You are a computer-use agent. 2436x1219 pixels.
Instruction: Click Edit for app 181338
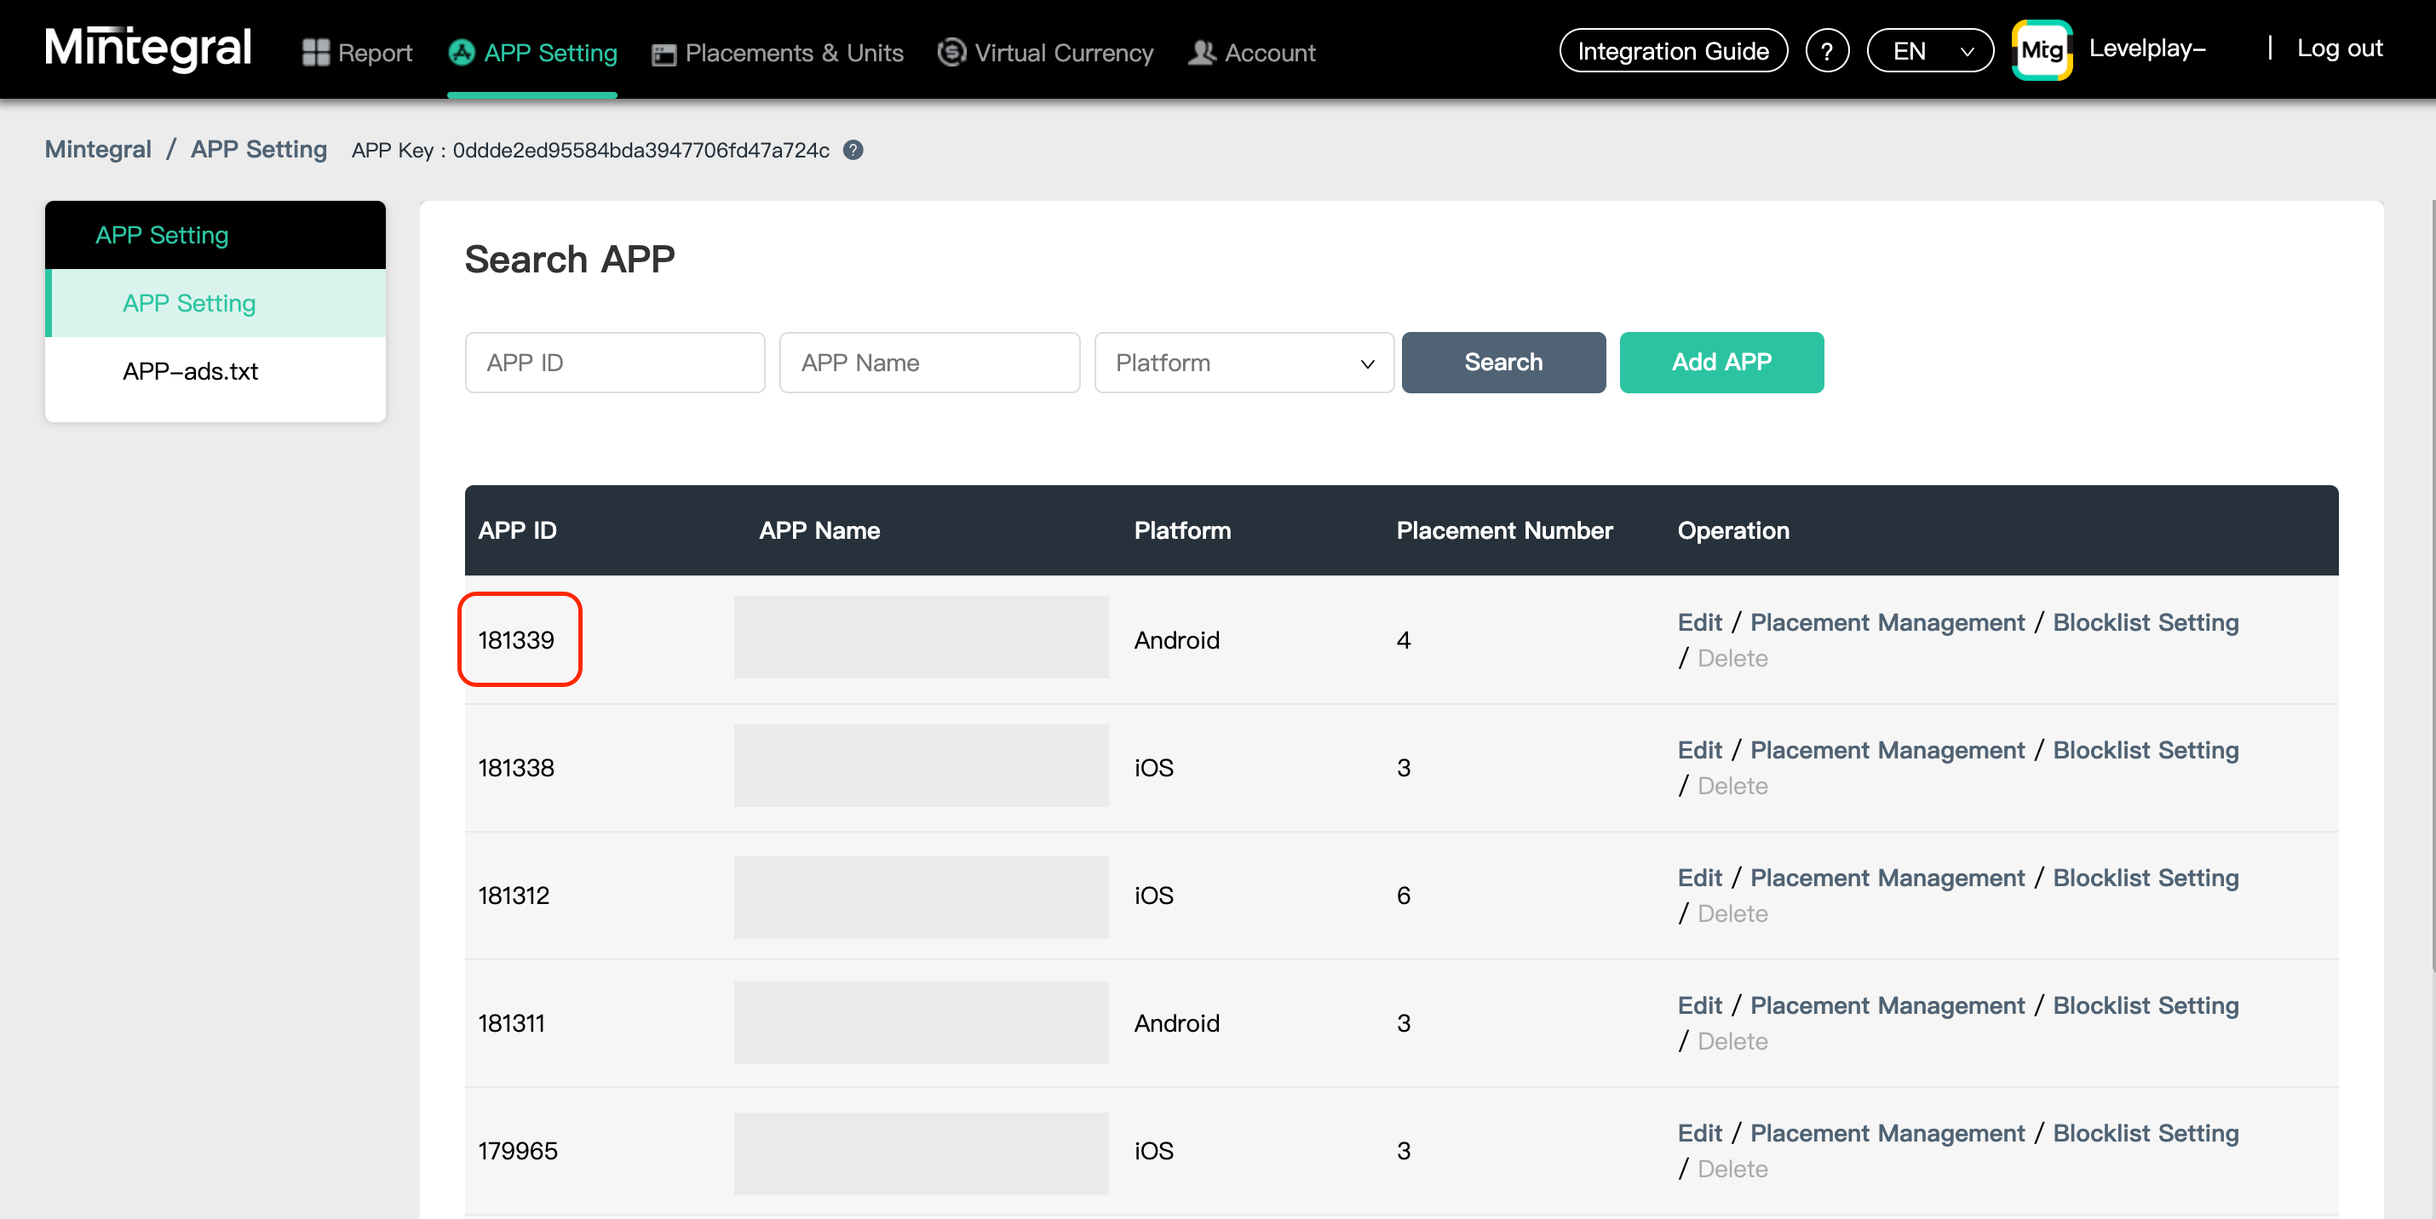click(x=1699, y=750)
